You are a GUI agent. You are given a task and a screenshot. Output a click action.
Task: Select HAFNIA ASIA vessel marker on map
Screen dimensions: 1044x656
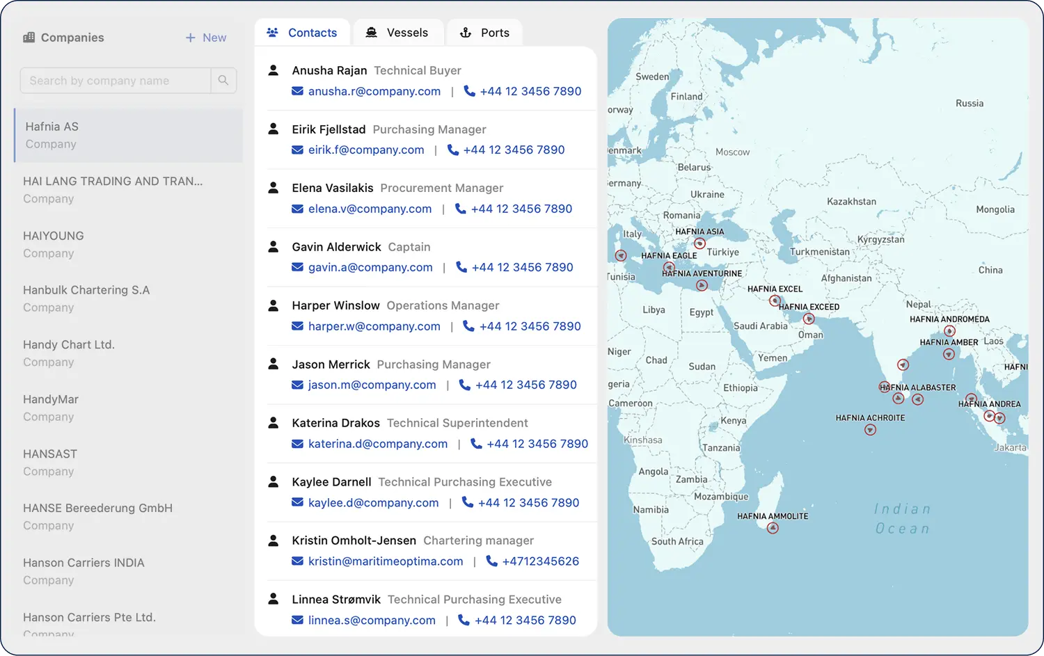pyautogui.click(x=699, y=243)
